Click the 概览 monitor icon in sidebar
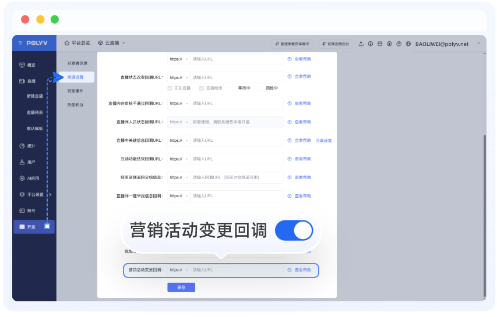This screenshot has width=497, height=317. [x=22, y=65]
